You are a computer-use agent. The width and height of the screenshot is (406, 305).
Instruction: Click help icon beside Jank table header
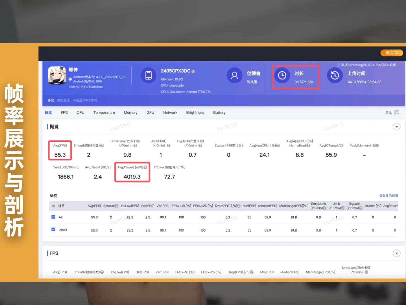[x=343, y=208]
